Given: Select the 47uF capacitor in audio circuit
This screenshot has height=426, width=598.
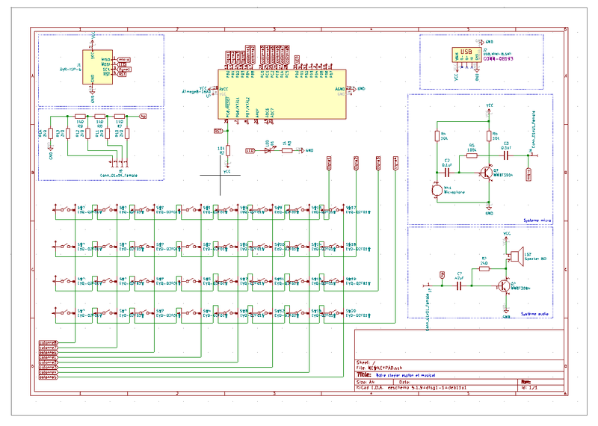Looking at the screenshot, I should [460, 288].
